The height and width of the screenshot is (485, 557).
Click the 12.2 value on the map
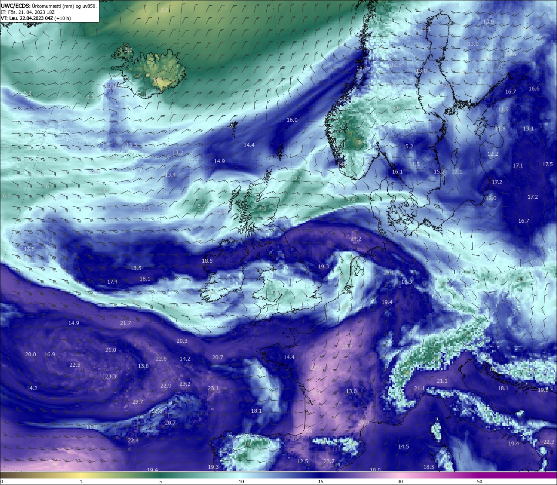click(x=493, y=154)
